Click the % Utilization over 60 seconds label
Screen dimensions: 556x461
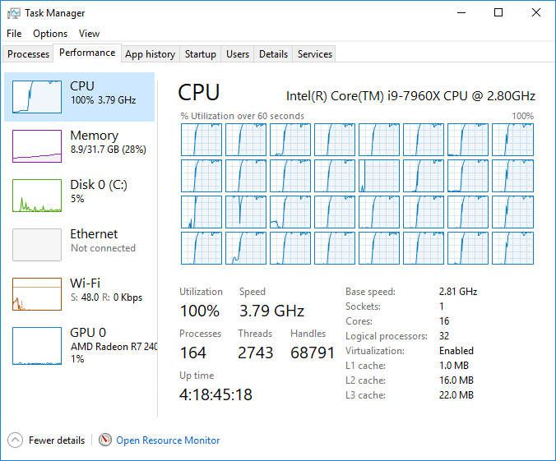tap(242, 116)
